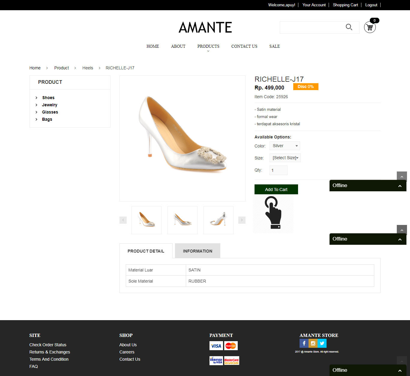410x376 pixels.
Task: Click the SATIN material value cell
Action: tap(280, 270)
